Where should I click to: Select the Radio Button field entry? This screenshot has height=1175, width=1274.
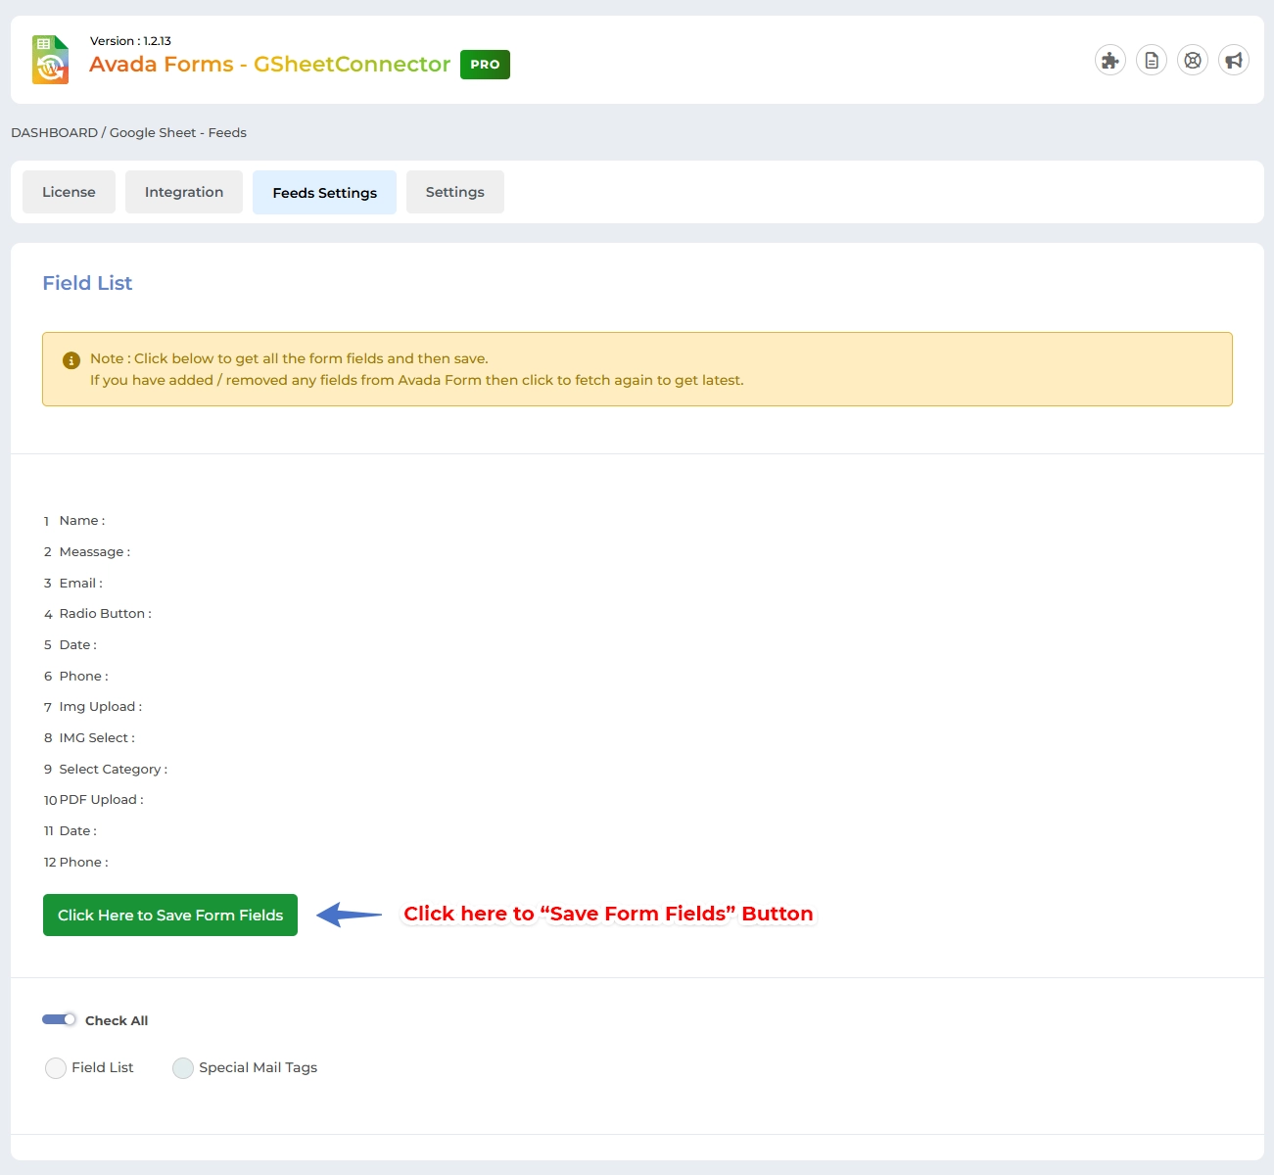105,614
